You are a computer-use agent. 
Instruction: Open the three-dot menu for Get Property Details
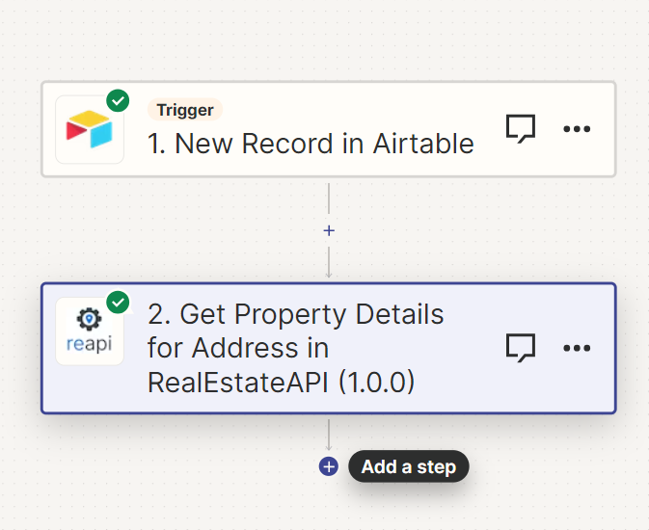click(577, 348)
